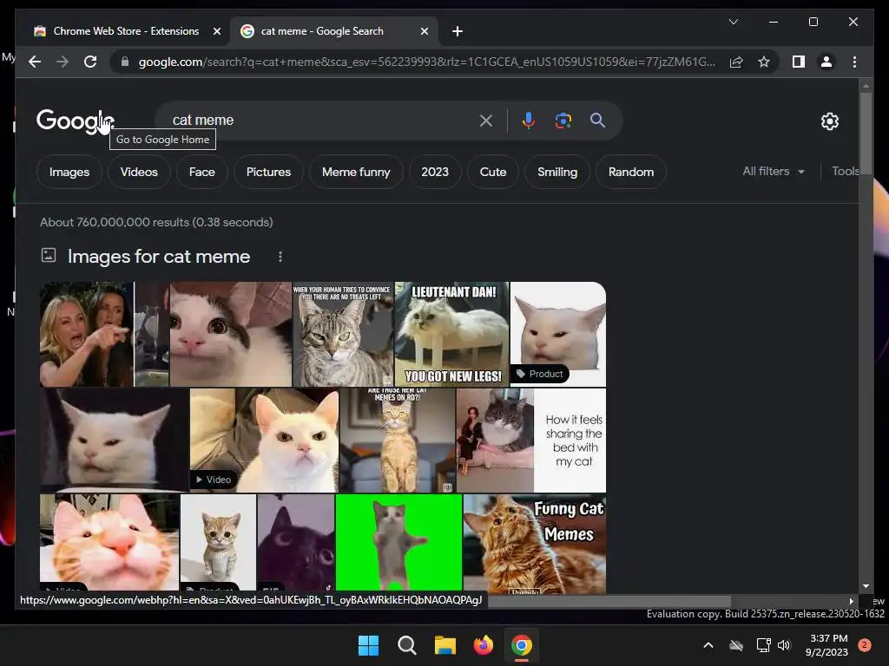Viewport: 889px width, 666px height.
Task: Open volume control in system tray
Action: pos(784,645)
